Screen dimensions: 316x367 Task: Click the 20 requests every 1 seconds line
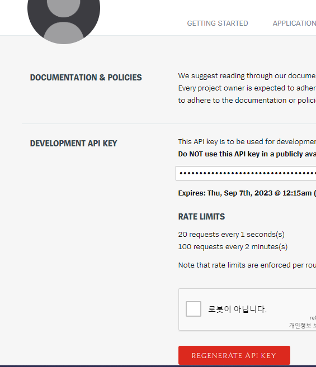(x=232, y=234)
